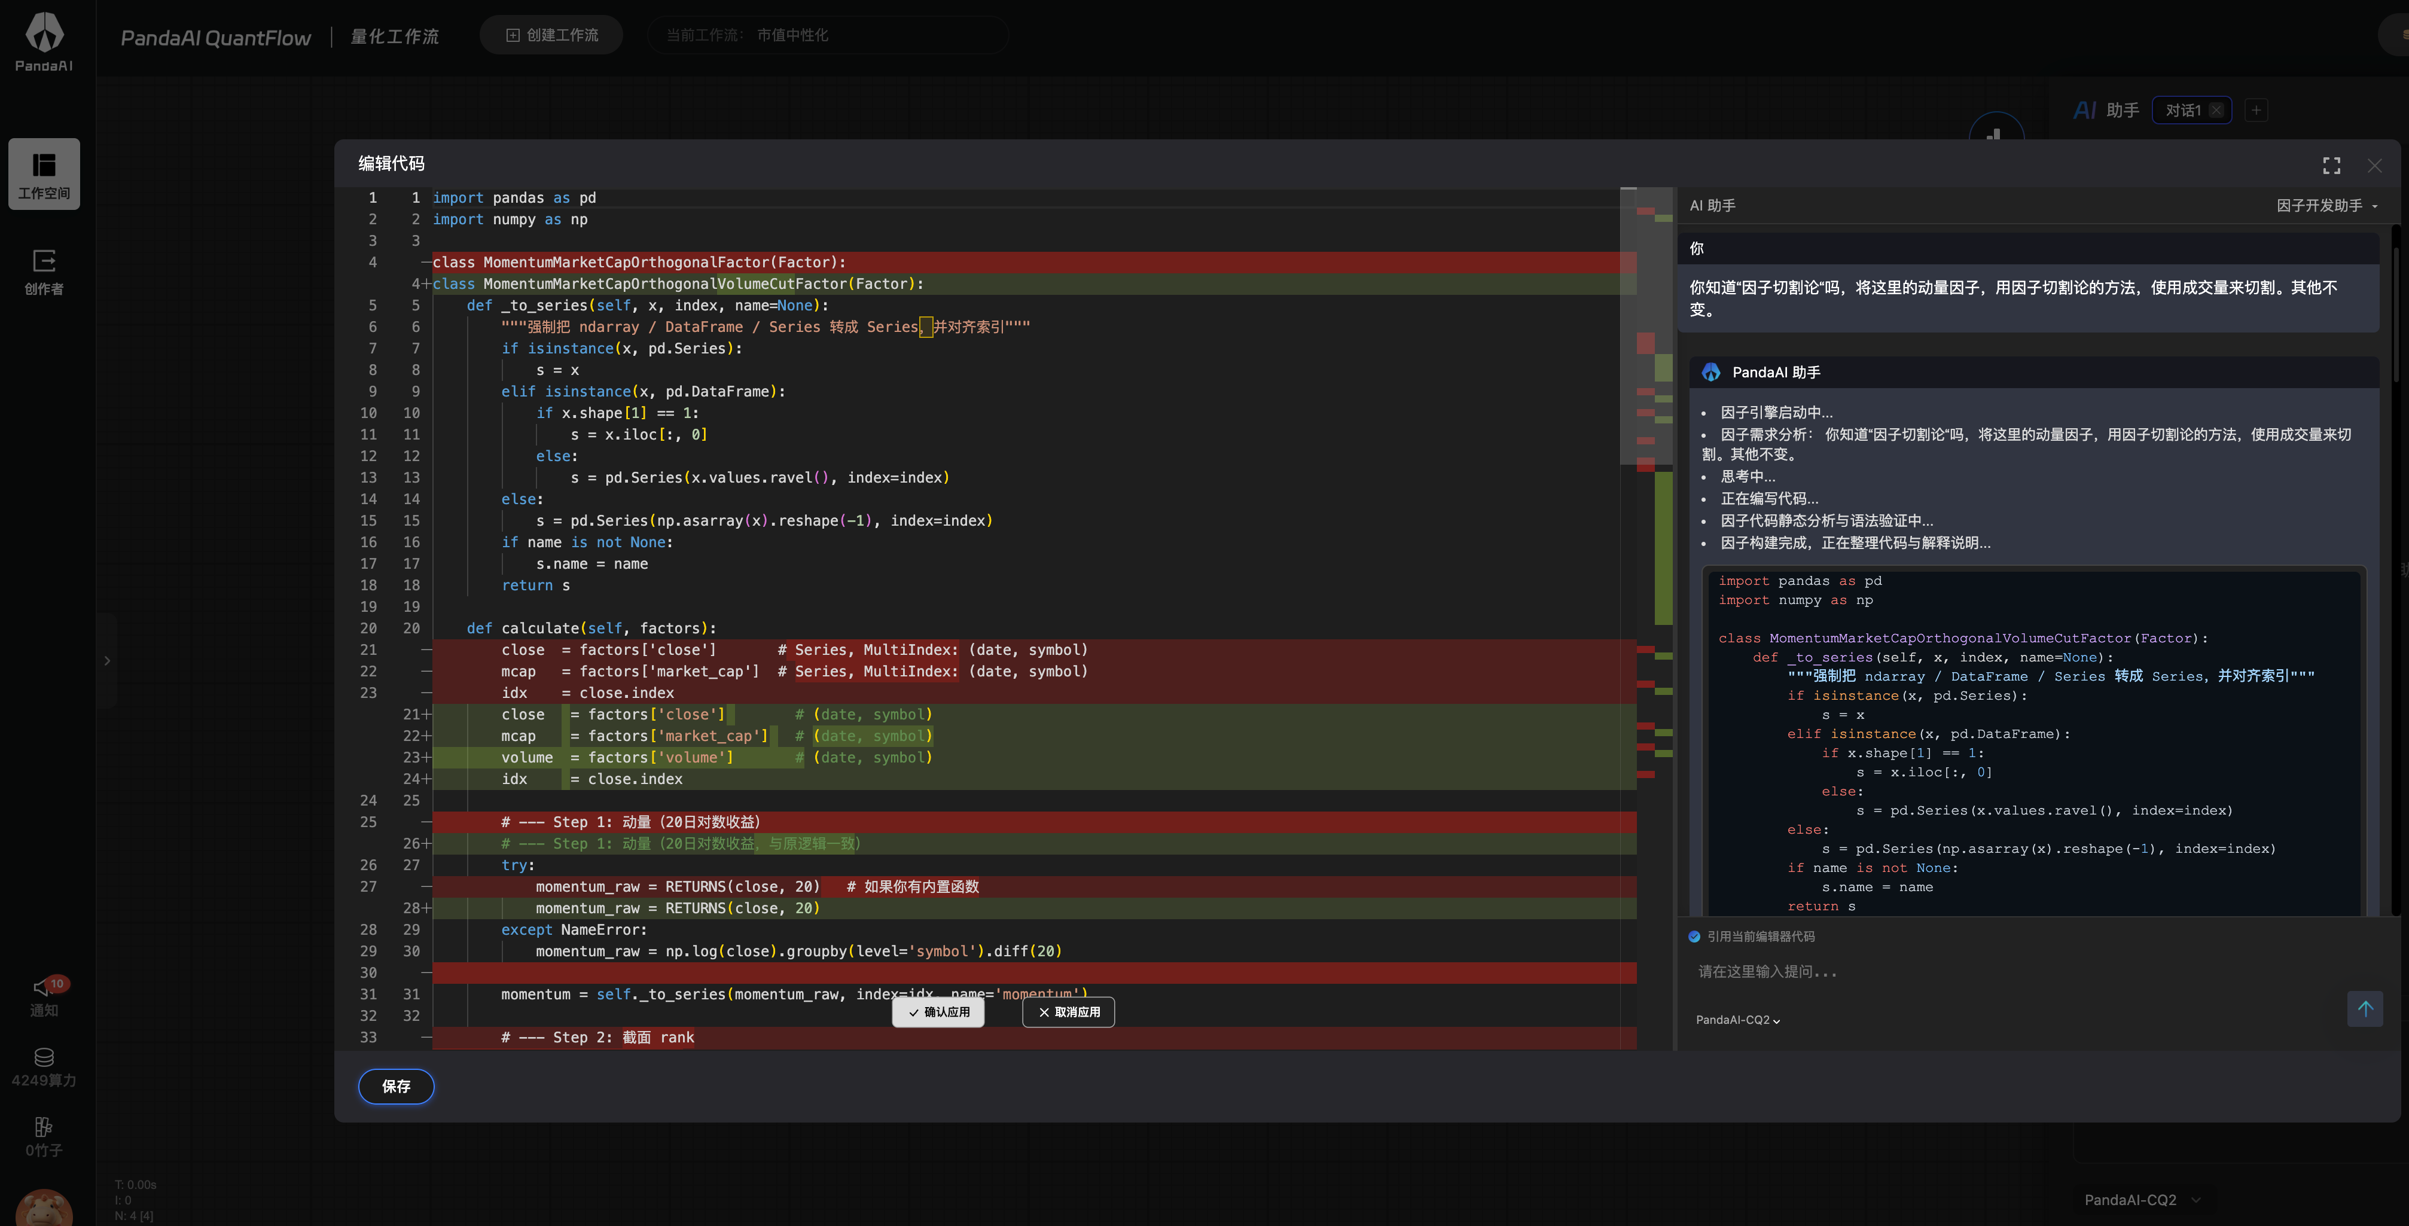Open the 通知 notifications with badge 10
This screenshot has width=2409, height=1226.
(44, 997)
